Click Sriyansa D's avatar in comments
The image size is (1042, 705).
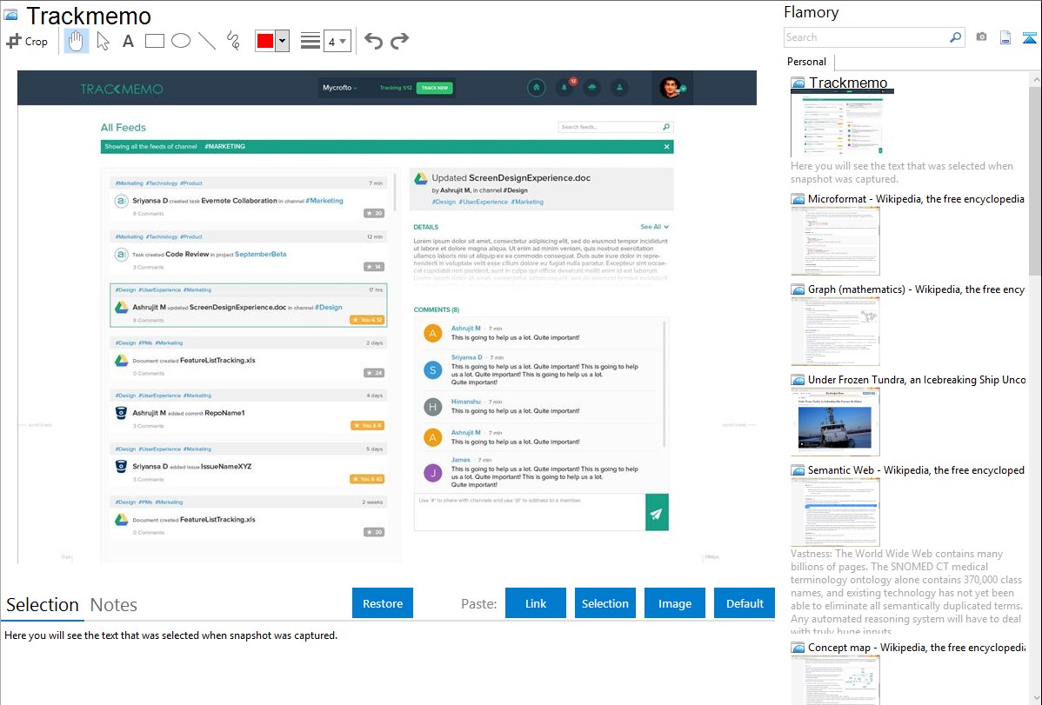point(433,369)
